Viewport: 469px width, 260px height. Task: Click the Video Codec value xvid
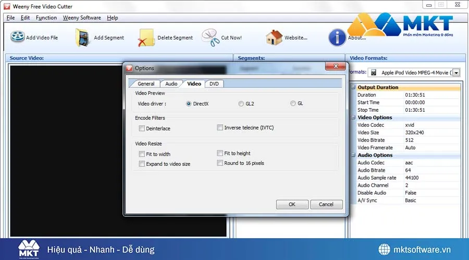[x=410, y=125]
